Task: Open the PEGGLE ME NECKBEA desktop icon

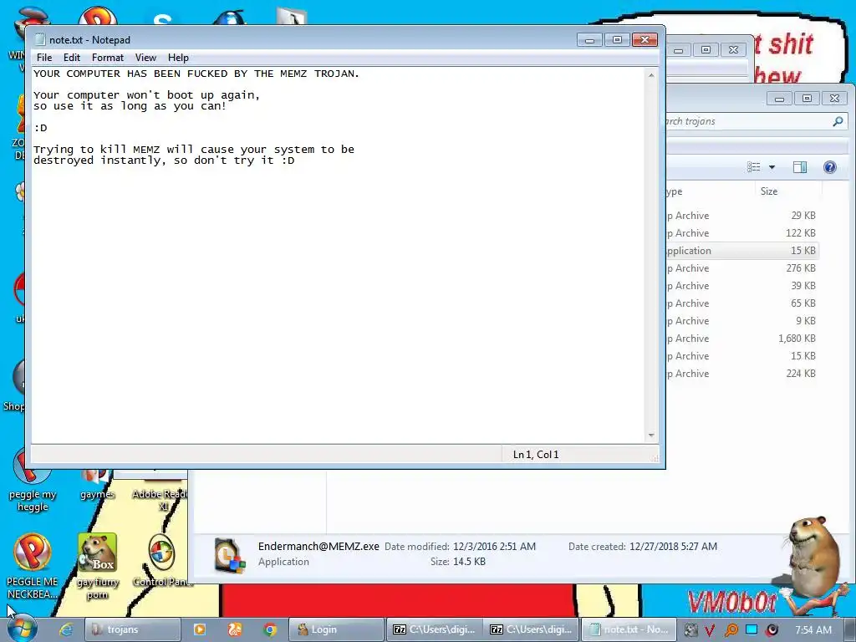Action: coord(33,566)
